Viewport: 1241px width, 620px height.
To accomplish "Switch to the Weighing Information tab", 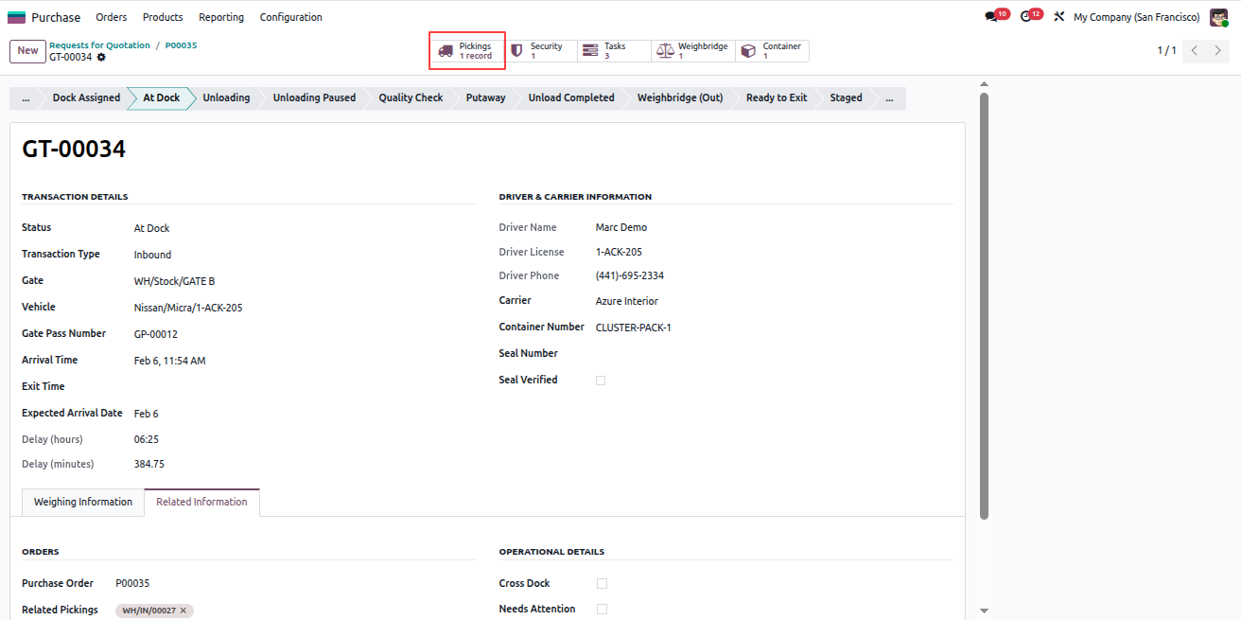I will 83,503.
